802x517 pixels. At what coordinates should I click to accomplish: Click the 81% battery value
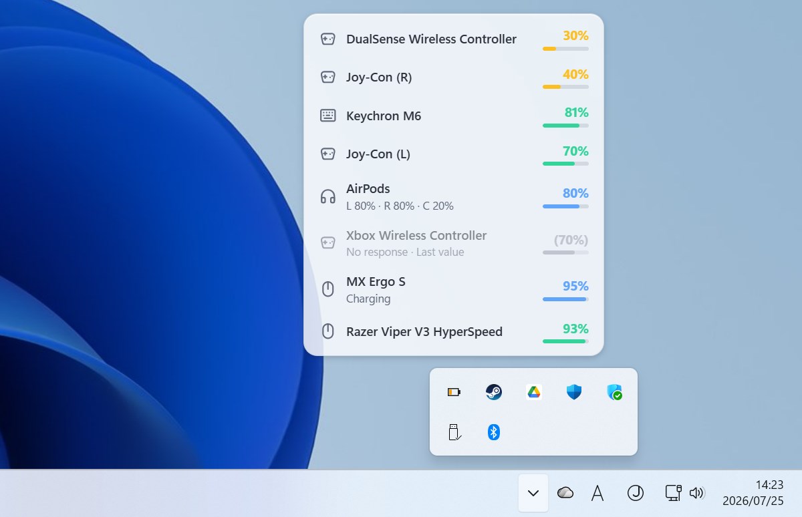point(575,112)
